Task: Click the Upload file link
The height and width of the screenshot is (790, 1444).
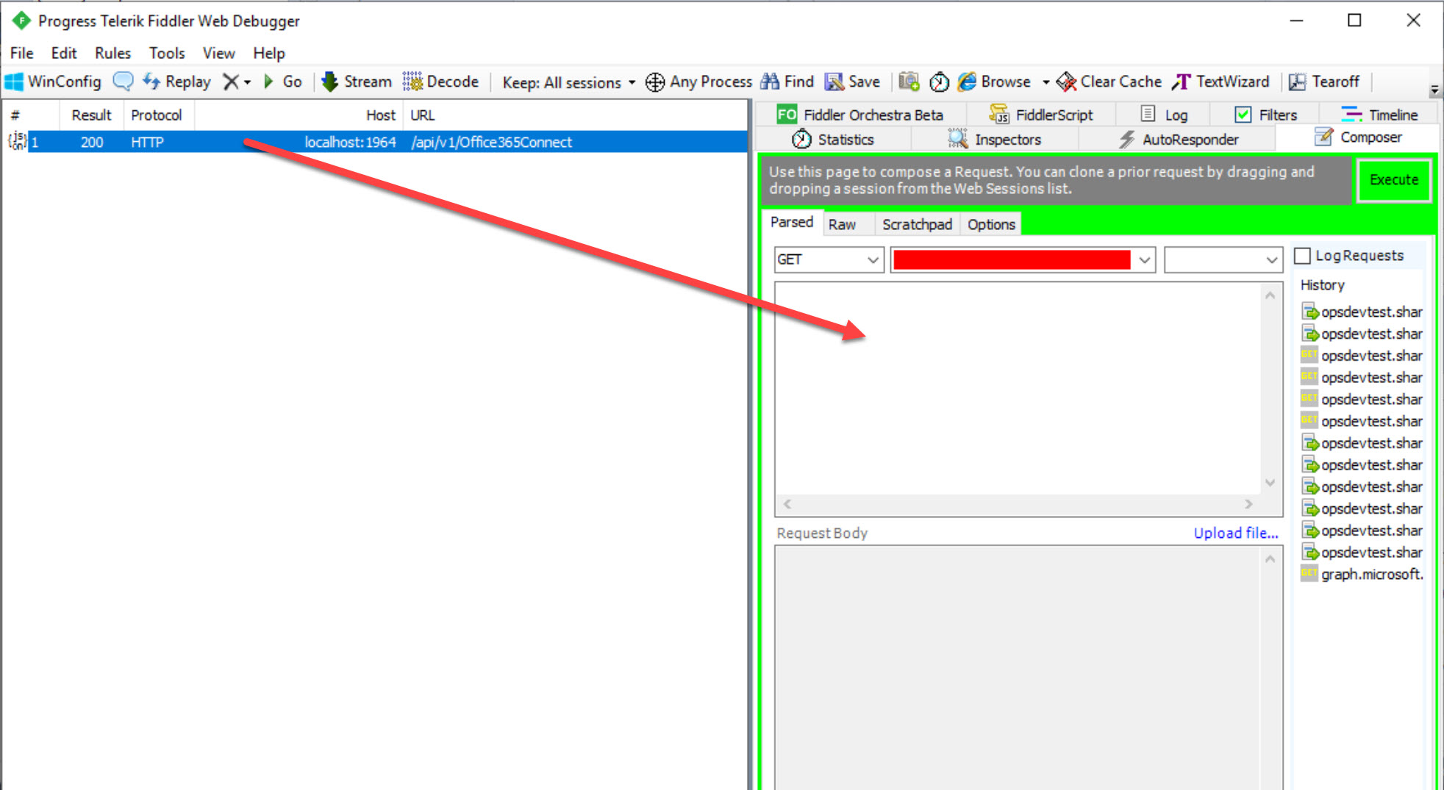Action: 1235,533
